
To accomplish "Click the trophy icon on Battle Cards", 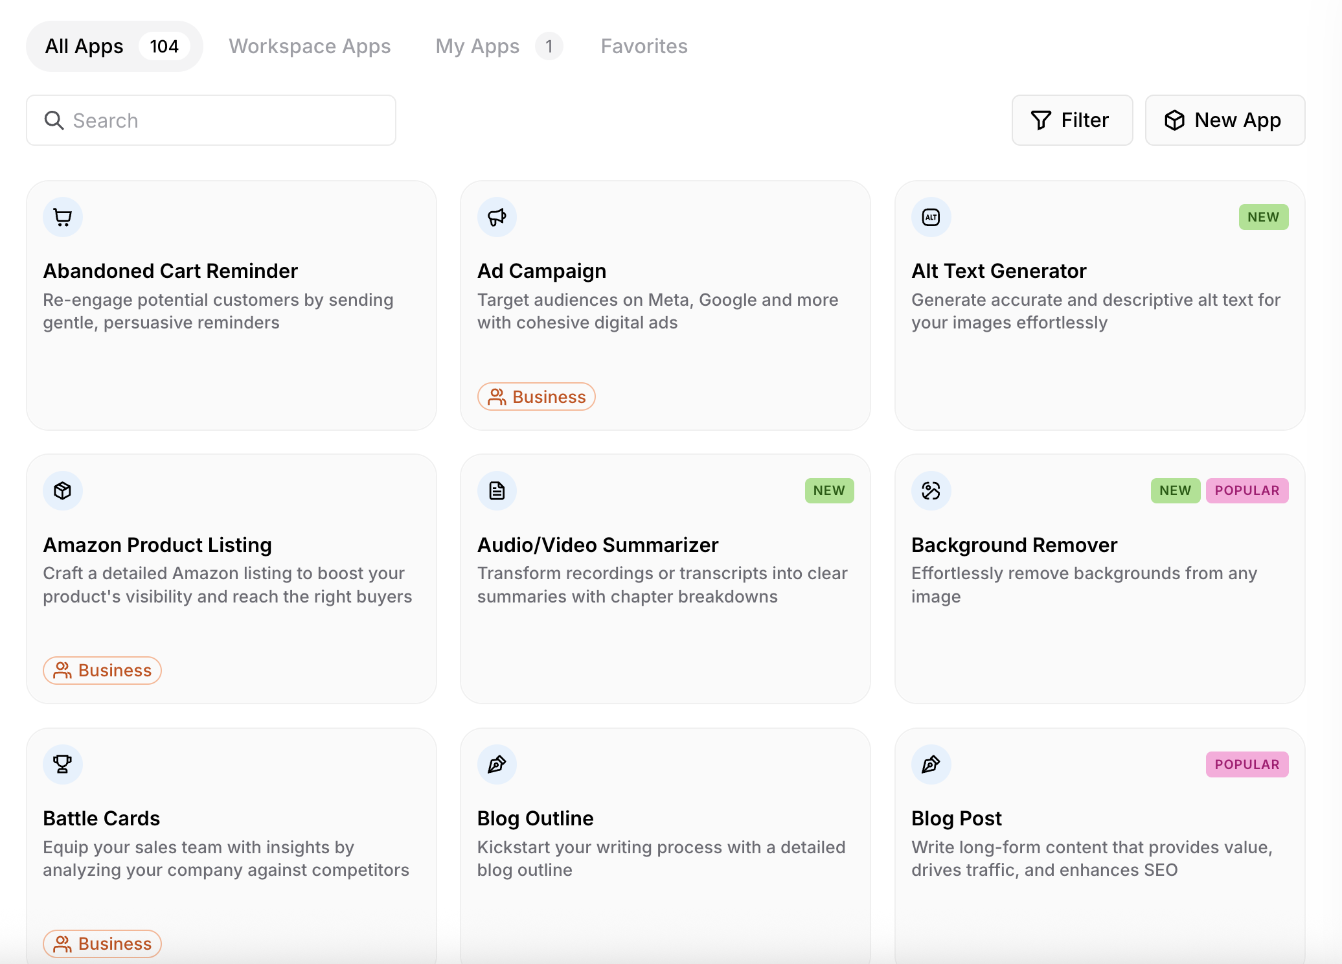I will pos(63,764).
